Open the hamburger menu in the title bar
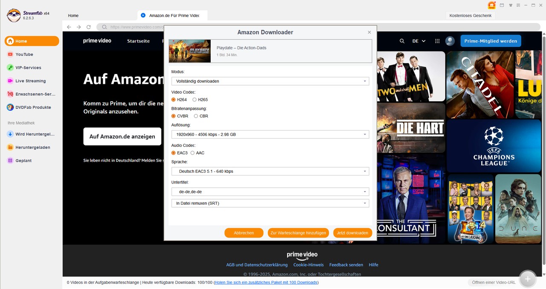This screenshot has width=546, height=289. 519,6
